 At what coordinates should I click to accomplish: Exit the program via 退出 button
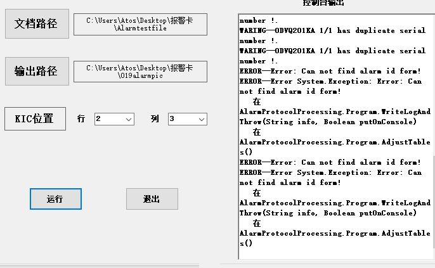pyautogui.click(x=152, y=199)
